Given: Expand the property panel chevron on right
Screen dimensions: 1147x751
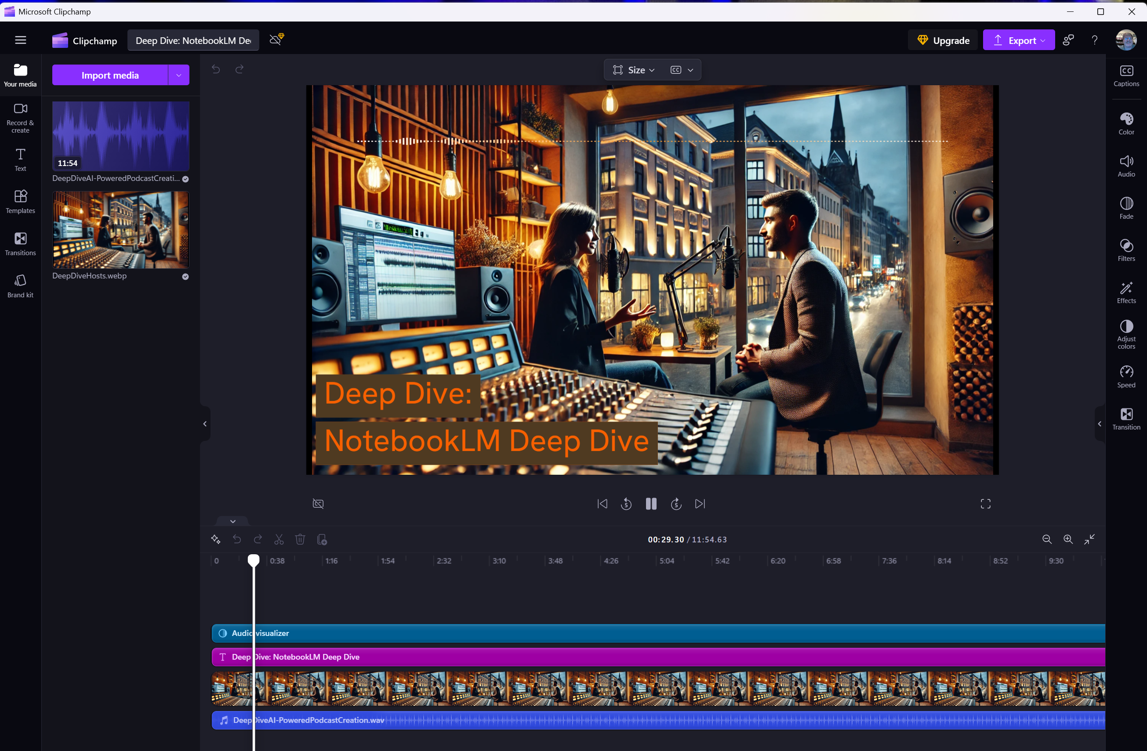Looking at the screenshot, I should point(1099,424).
